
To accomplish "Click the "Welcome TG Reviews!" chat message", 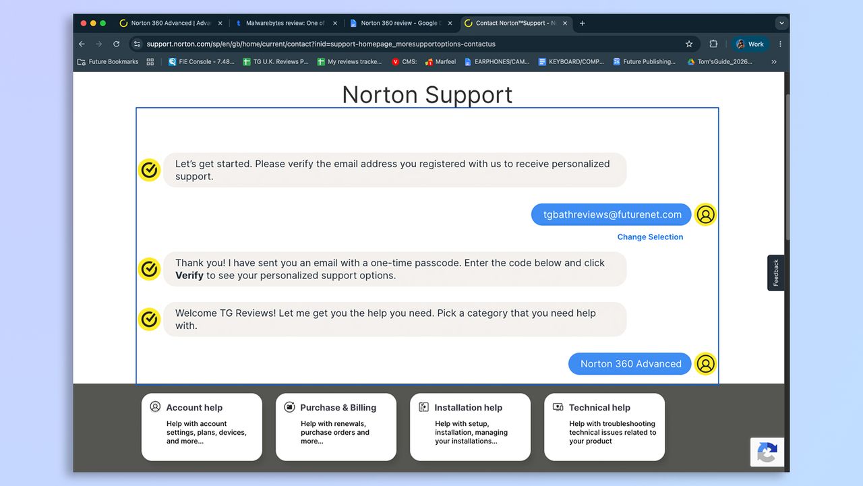I will click(395, 320).
